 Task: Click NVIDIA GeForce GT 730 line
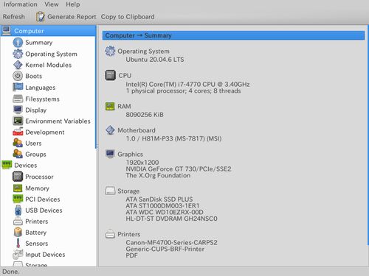tap(179, 169)
